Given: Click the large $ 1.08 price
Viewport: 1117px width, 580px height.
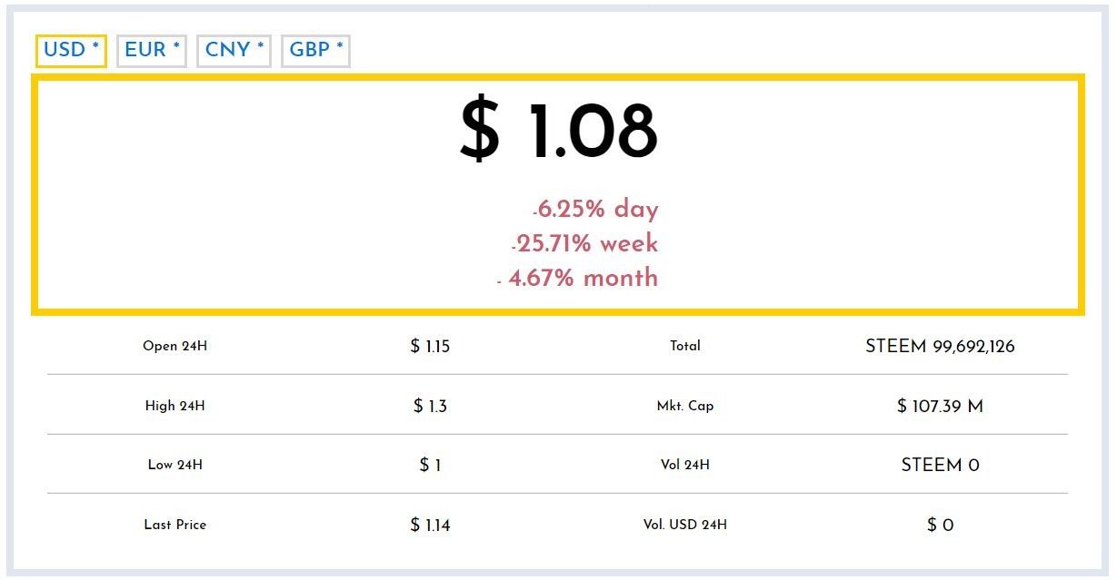Looking at the screenshot, I should (x=558, y=133).
